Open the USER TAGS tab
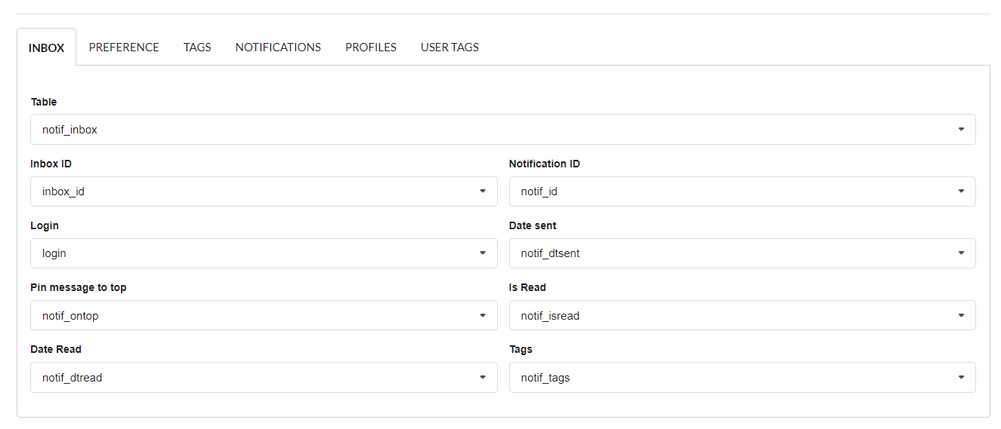The width and height of the screenshot is (1001, 429). pyautogui.click(x=450, y=47)
